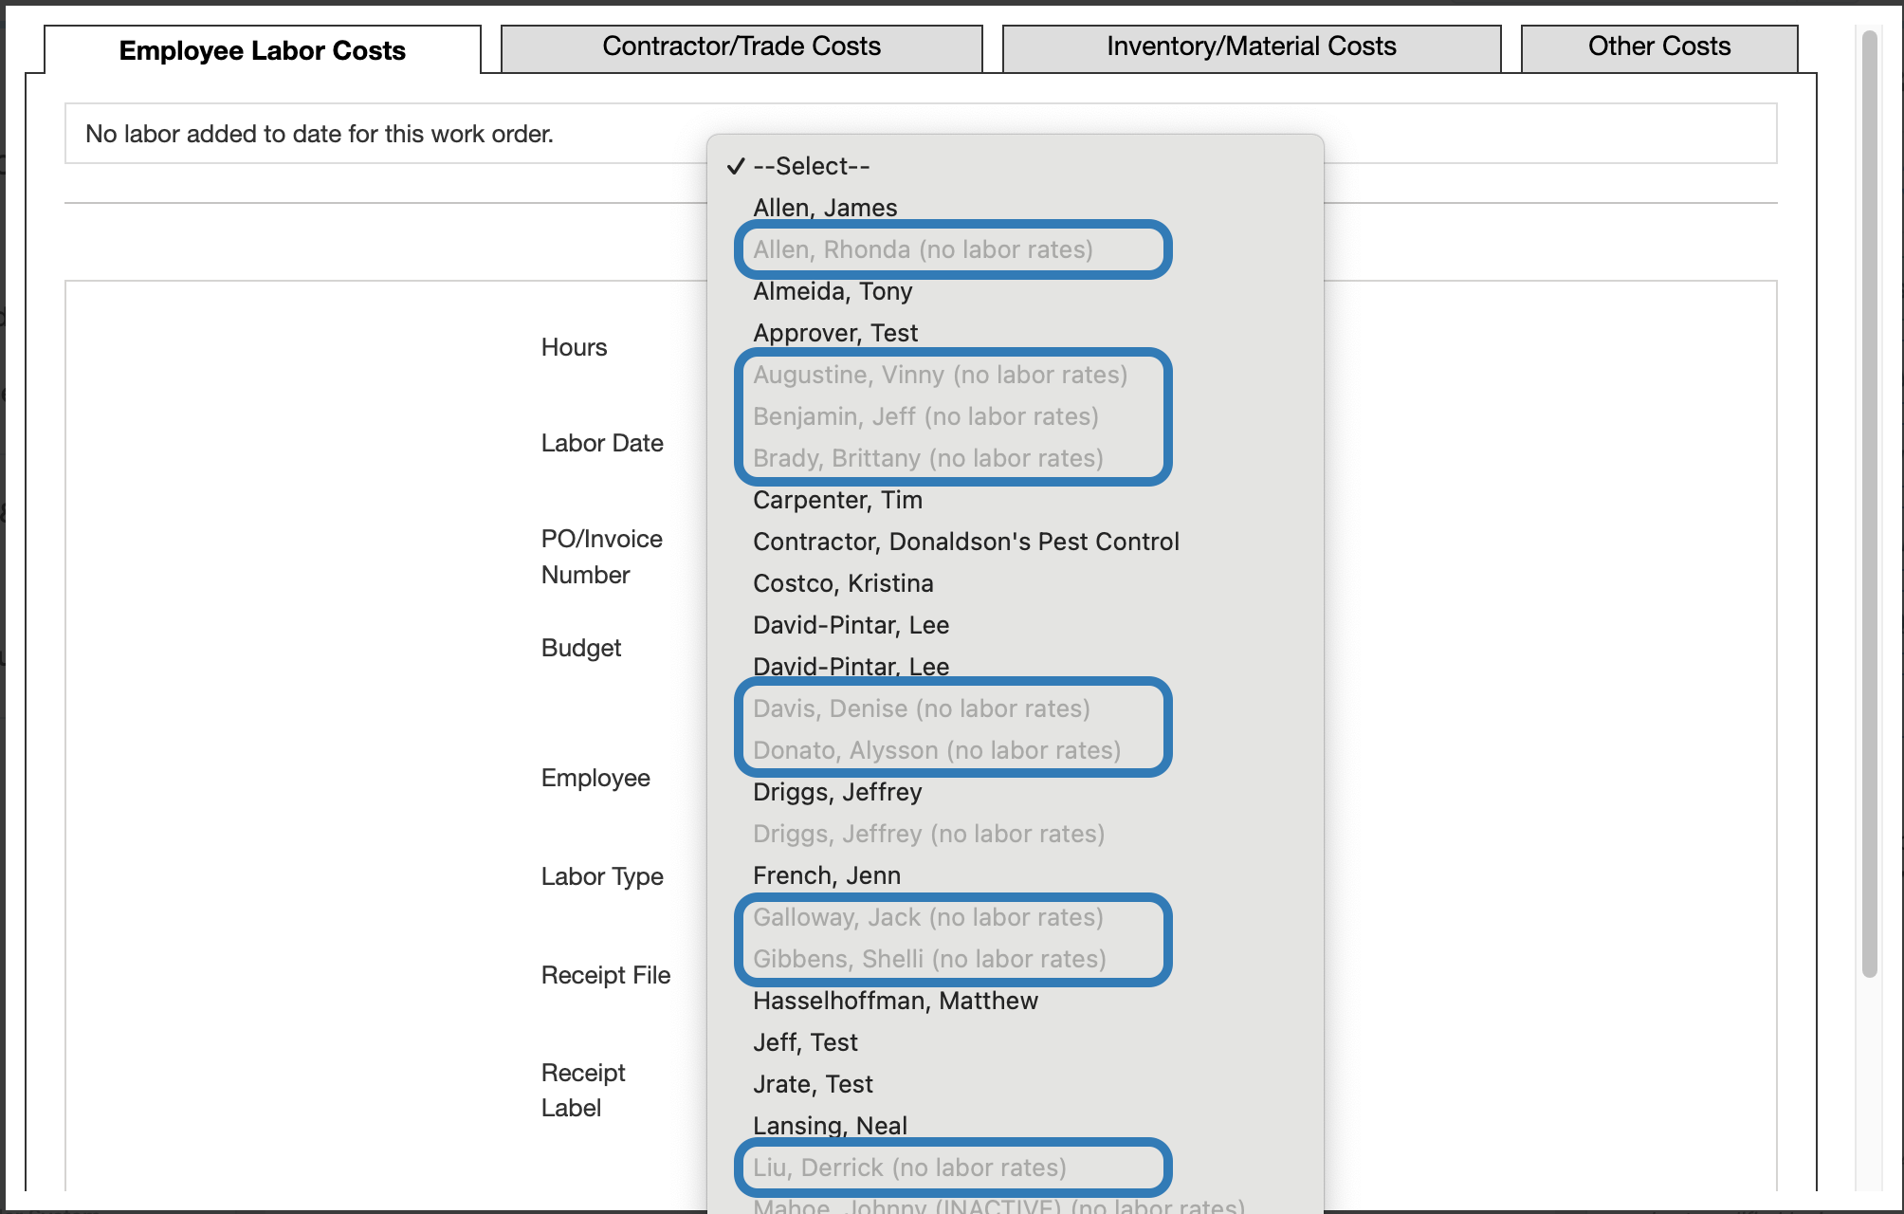Open the Inventory/Material Costs tab
1904x1214 pixels.
coord(1251,47)
